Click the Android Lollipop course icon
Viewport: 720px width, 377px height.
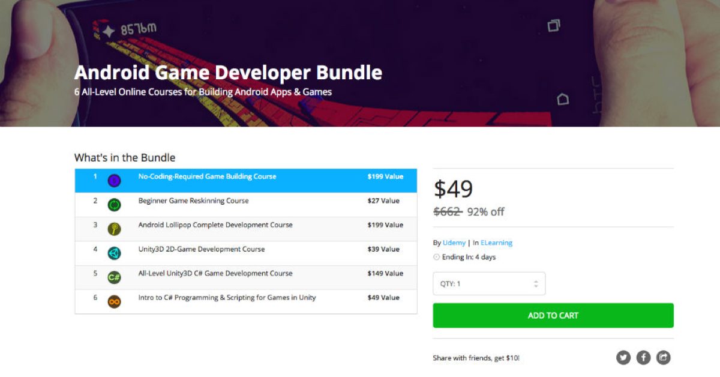pyautogui.click(x=114, y=229)
